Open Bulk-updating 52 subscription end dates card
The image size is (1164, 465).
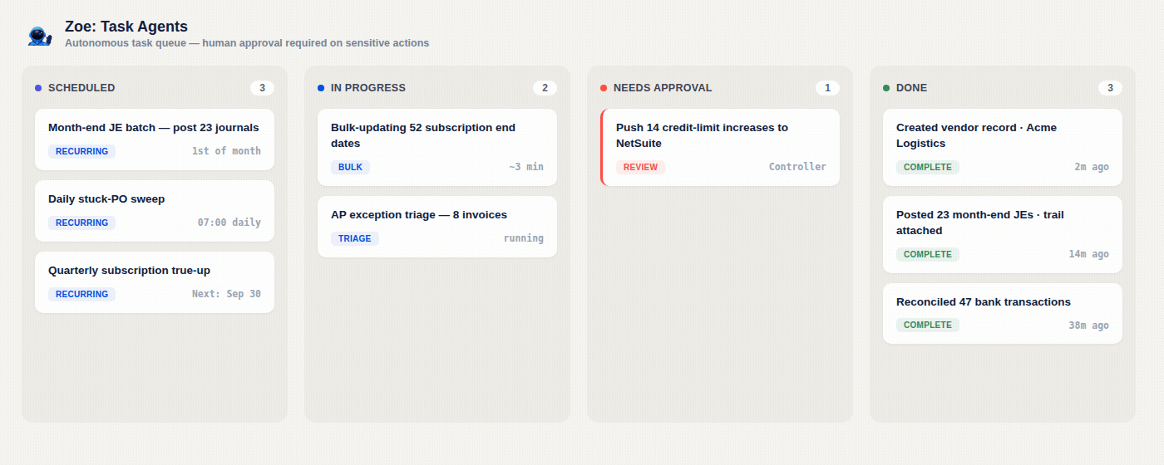(437, 147)
